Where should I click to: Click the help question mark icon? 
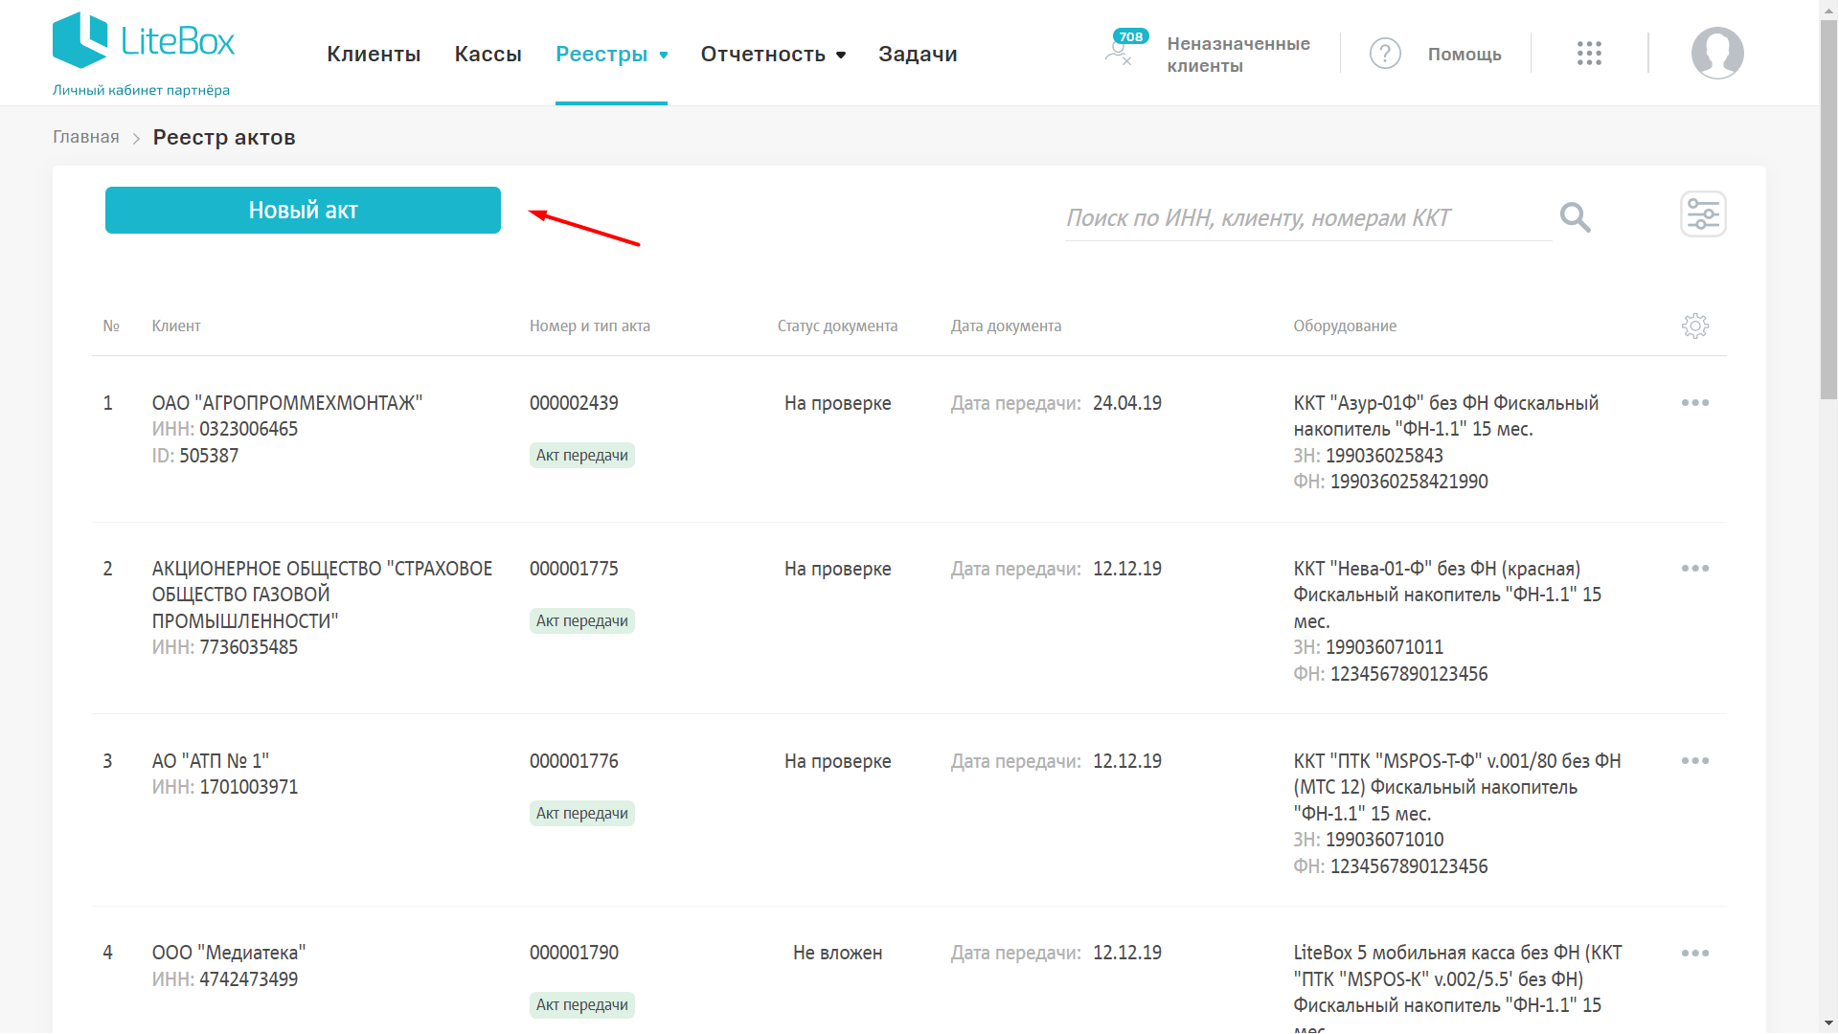pyautogui.click(x=1385, y=54)
